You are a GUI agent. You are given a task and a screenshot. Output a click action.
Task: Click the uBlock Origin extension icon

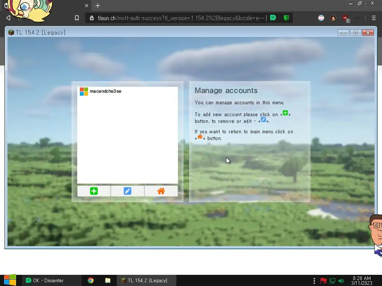(x=345, y=18)
